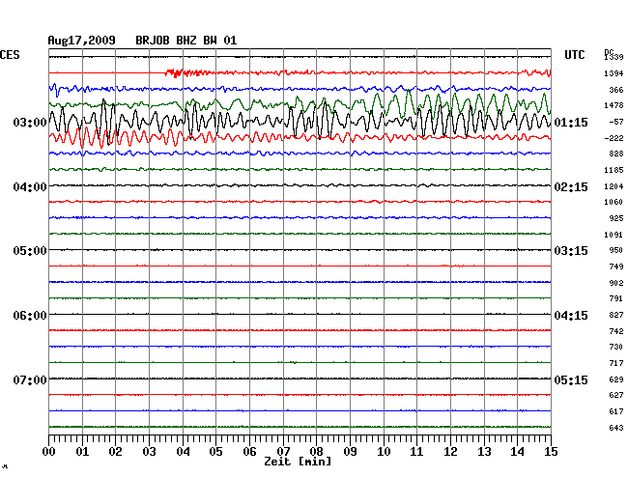628x477 pixels.
Task: Click the DC offset value "1091"
Action: [x=614, y=235]
